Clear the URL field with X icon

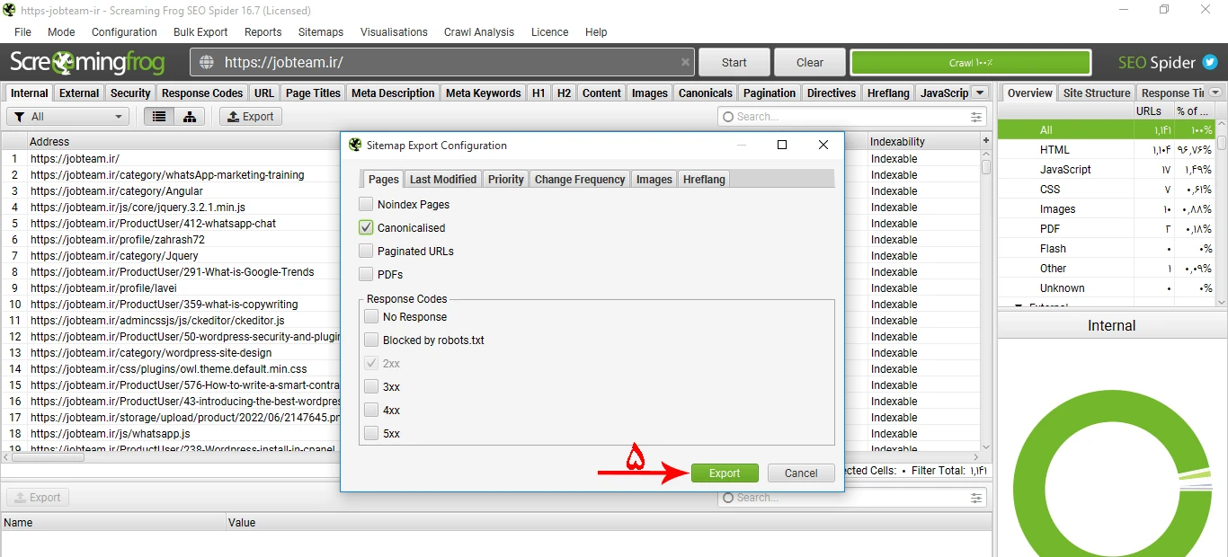(685, 63)
